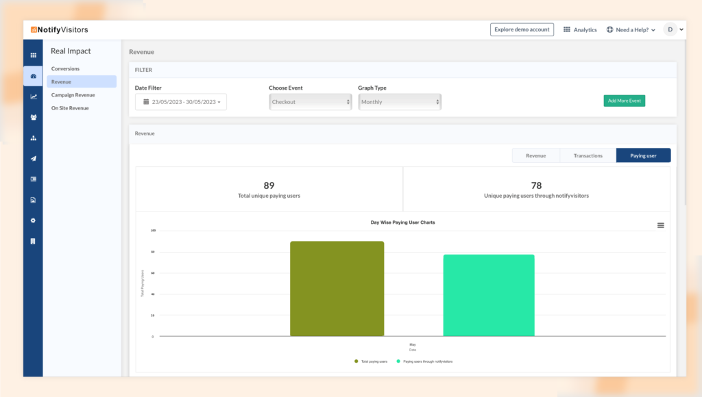Screen dimensions: 702x397
Task: Select the users group icon in sidebar
Action: (x=33, y=117)
